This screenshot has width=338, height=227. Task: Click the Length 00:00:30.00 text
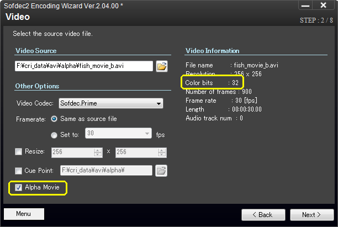(x=224, y=109)
